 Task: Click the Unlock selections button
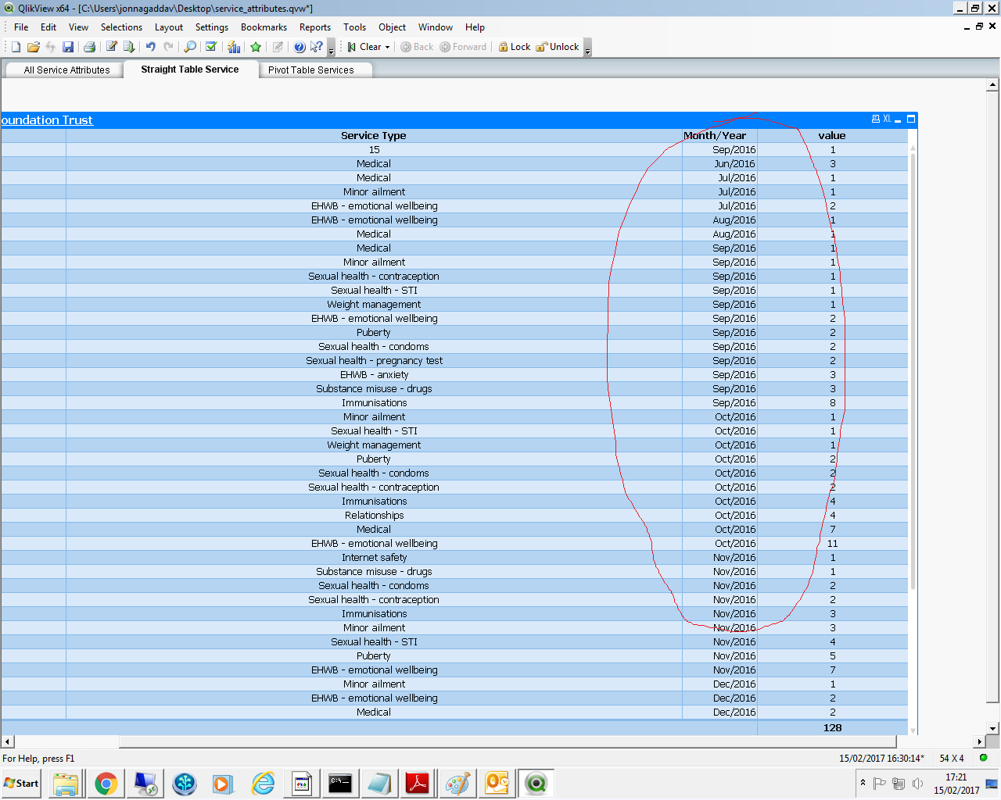tap(558, 47)
